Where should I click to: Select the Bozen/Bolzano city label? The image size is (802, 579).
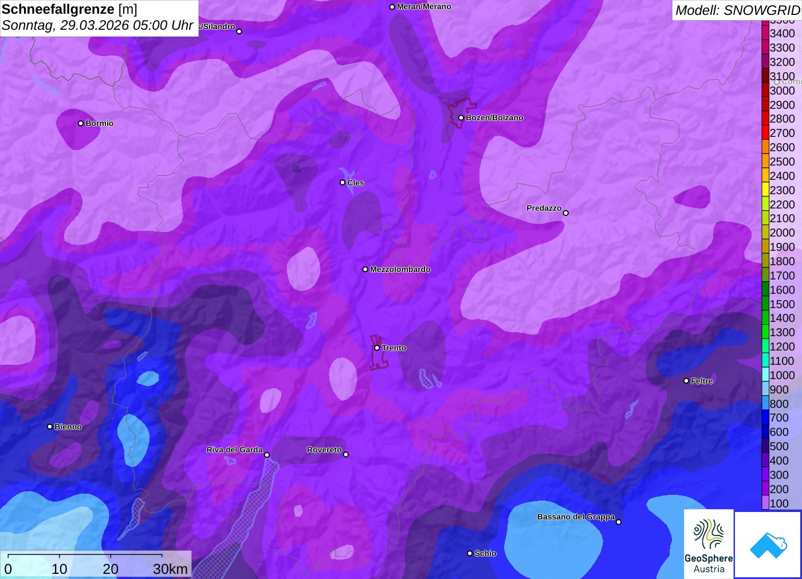coord(494,117)
